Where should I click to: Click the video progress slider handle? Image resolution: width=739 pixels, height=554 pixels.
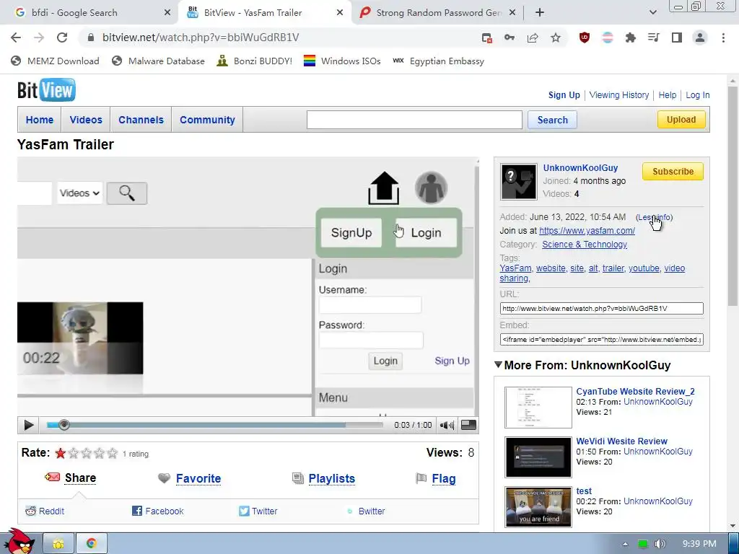pyautogui.click(x=64, y=425)
